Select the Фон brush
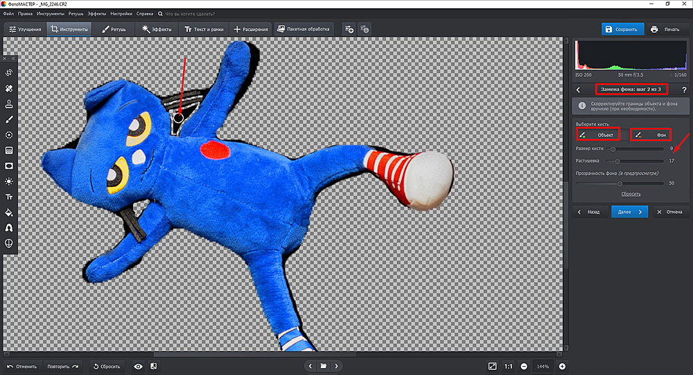 pyautogui.click(x=651, y=134)
